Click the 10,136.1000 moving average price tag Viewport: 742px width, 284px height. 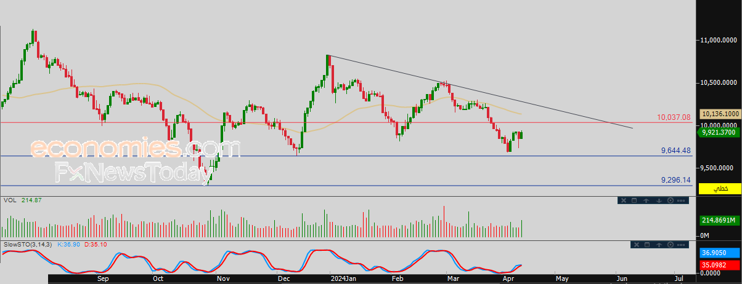(x=720, y=114)
